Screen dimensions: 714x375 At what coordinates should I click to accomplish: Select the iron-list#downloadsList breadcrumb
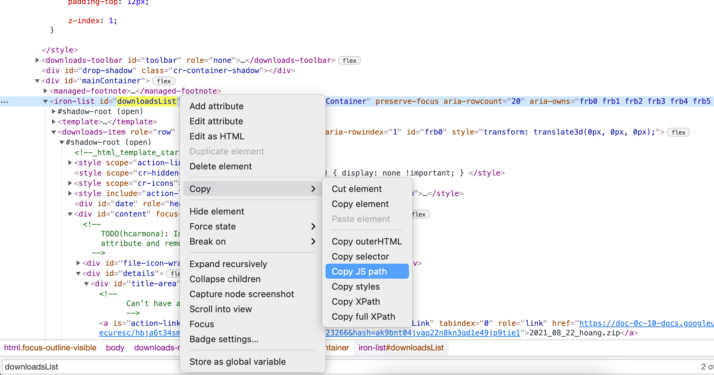point(400,348)
